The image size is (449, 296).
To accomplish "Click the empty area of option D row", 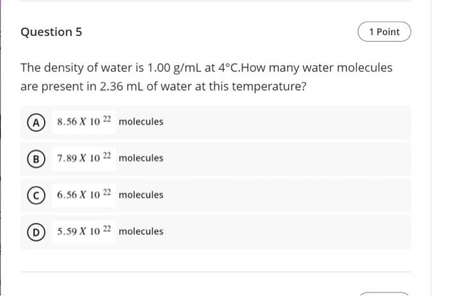I will (286, 232).
